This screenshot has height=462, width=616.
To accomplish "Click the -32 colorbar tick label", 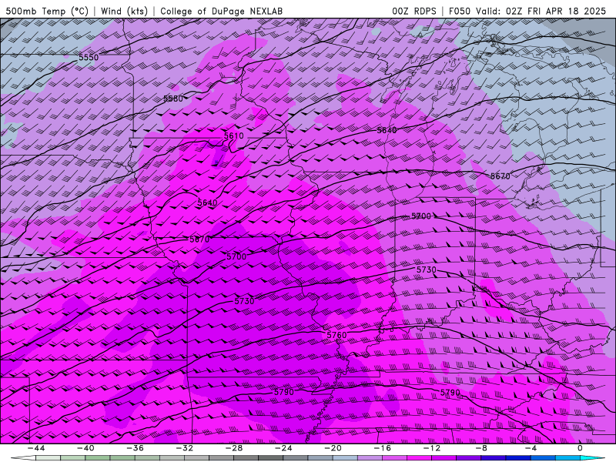I will [x=185, y=448].
